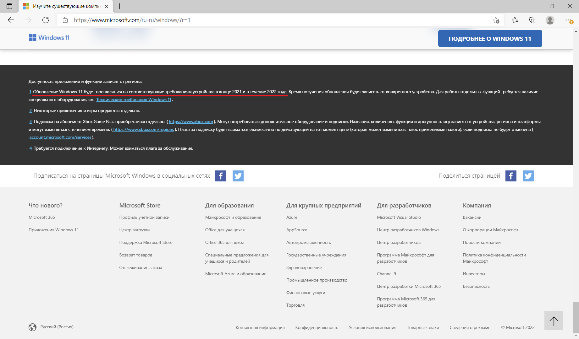579x339 pixels.
Task: Jump to top with the up arrow button
Action: click(554, 320)
